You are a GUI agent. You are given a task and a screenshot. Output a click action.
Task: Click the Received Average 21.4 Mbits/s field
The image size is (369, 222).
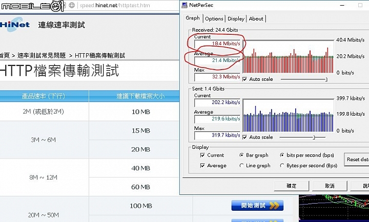(x=217, y=60)
